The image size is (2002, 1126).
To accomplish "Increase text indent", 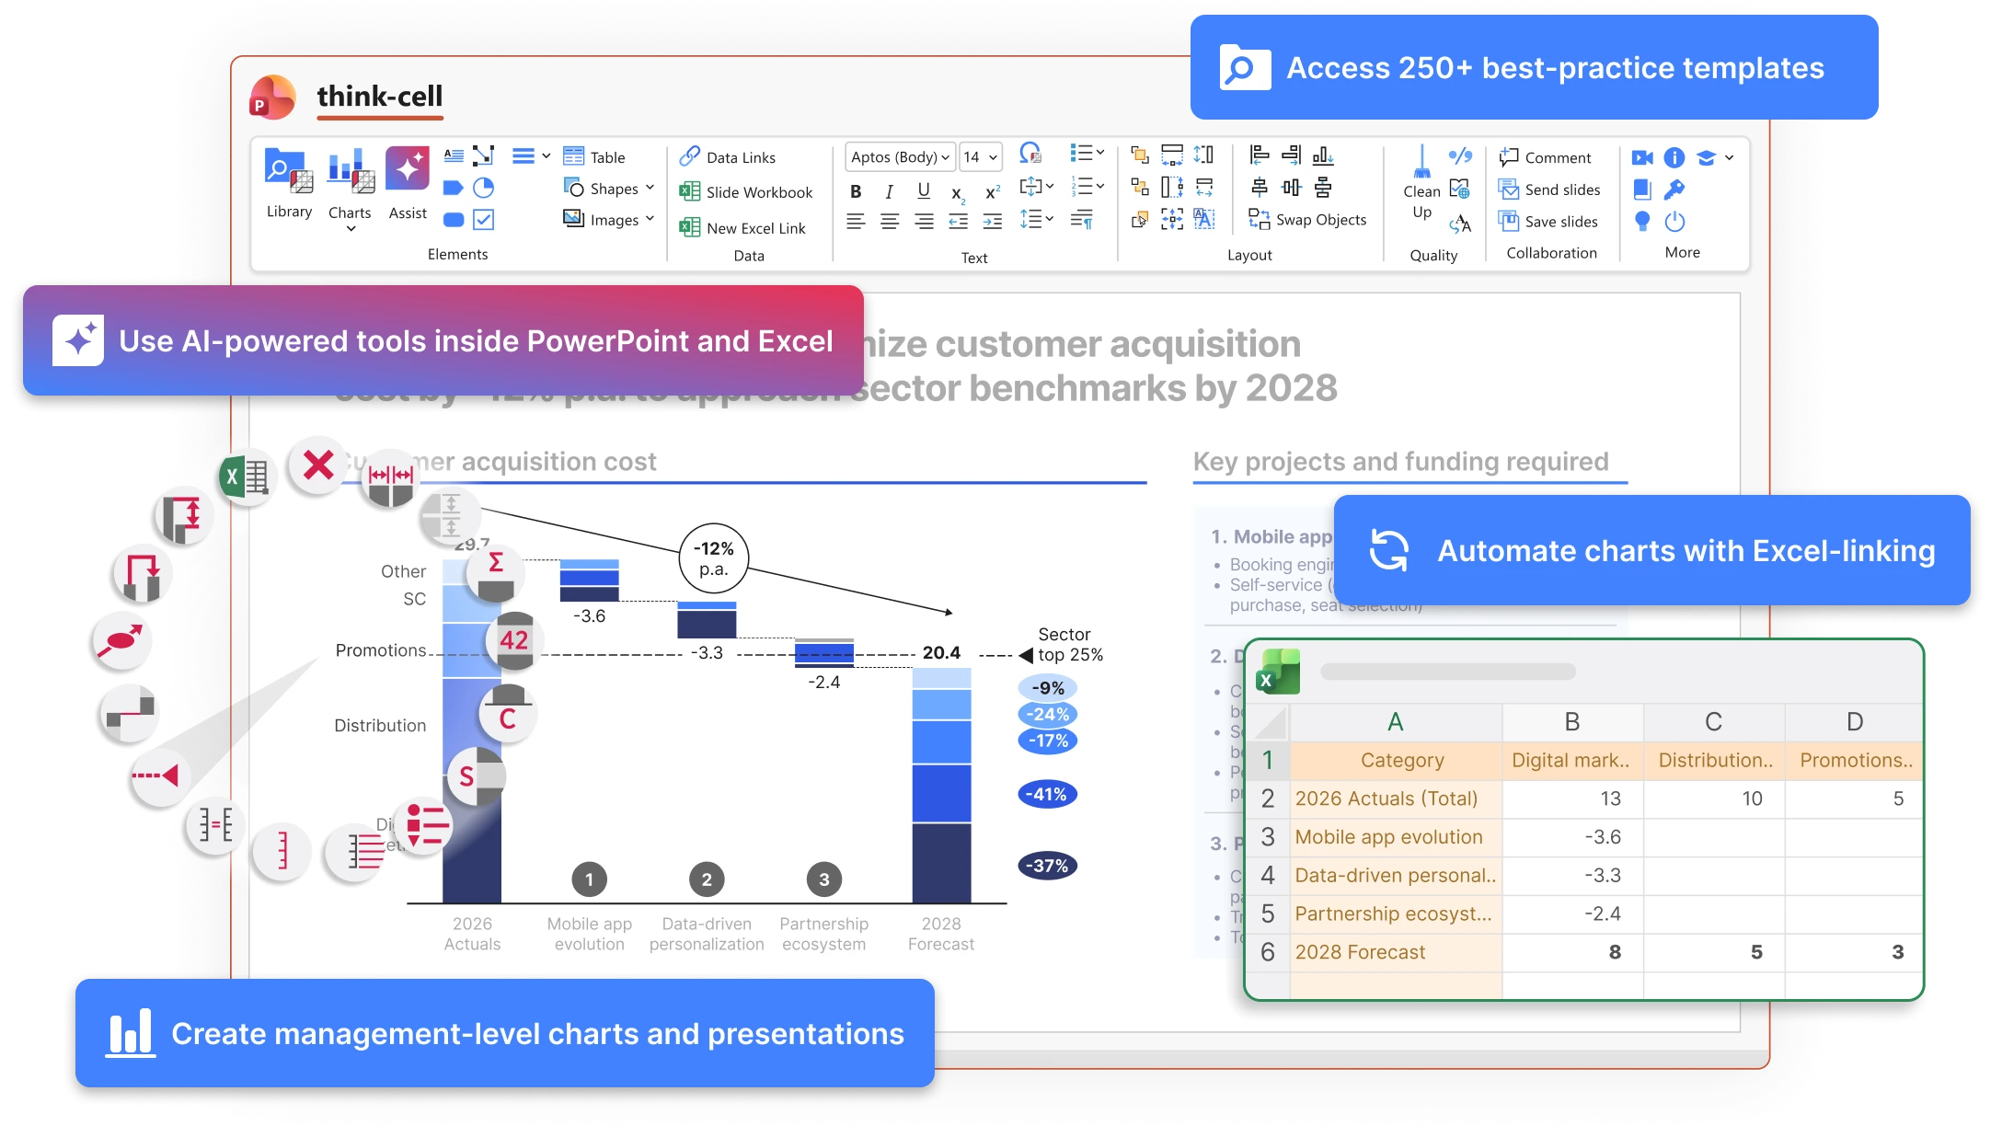I will click(992, 222).
